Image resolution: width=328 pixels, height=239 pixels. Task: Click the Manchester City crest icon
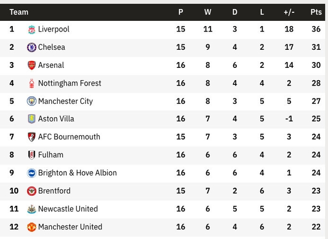(x=32, y=101)
